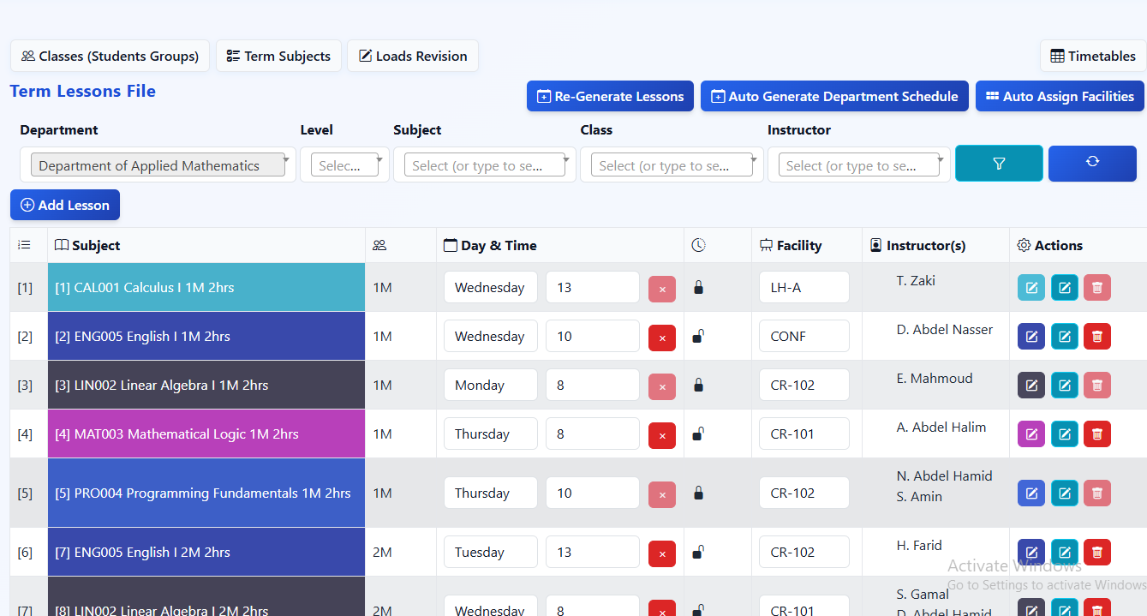The height and width of the screenshot is (616, 1147).
Task: Click Auto Generate Department Schedule button
Action: [x=834, y=97]
